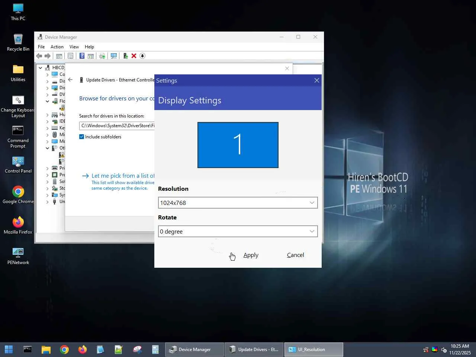The height and width of the screenshot is (357, 476).
Task: Select the Change Keyboard Layout desktop icon
Action: 18,107
